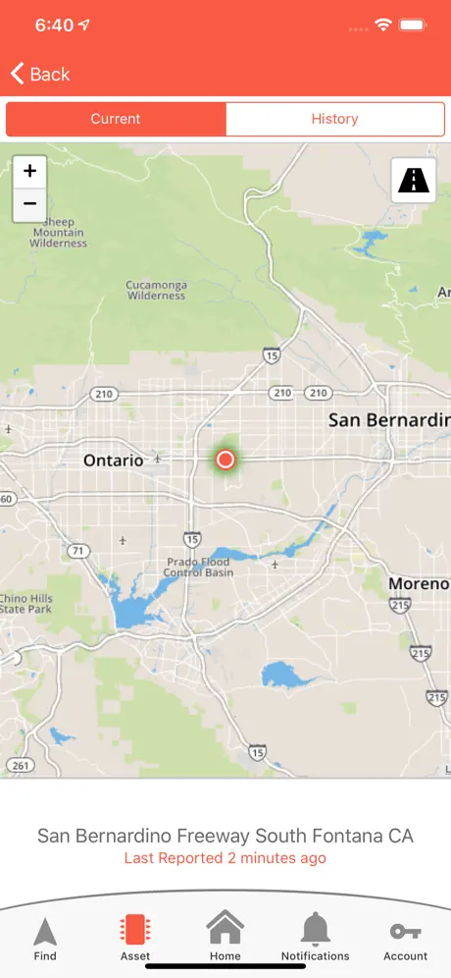
Task: Tap the back chevron arrow
Action: [x=18, y=75]
